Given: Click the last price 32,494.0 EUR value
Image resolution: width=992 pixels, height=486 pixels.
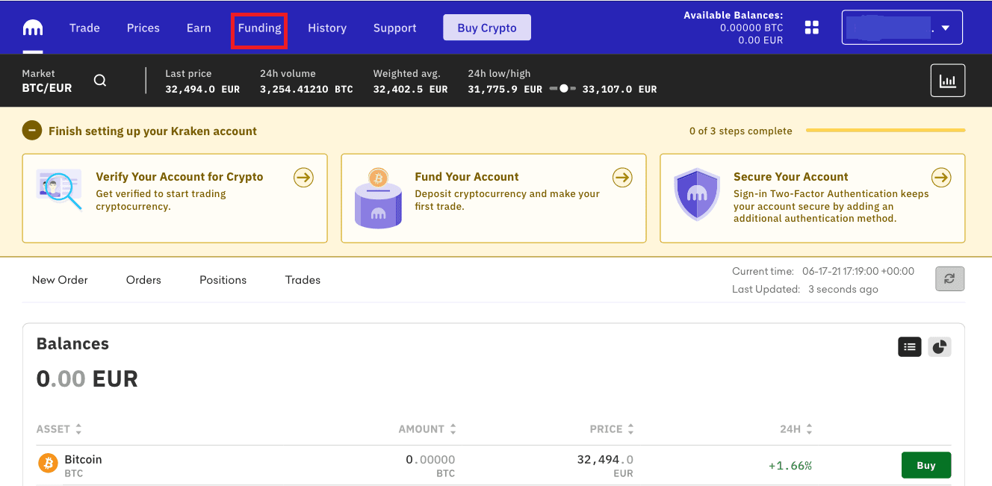Looking at the screenshot, I should click(x=202, y=89).
